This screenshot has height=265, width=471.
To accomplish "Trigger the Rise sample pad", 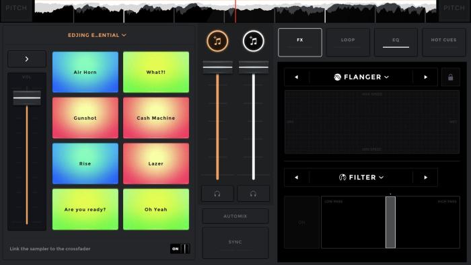I will [85, 163].
